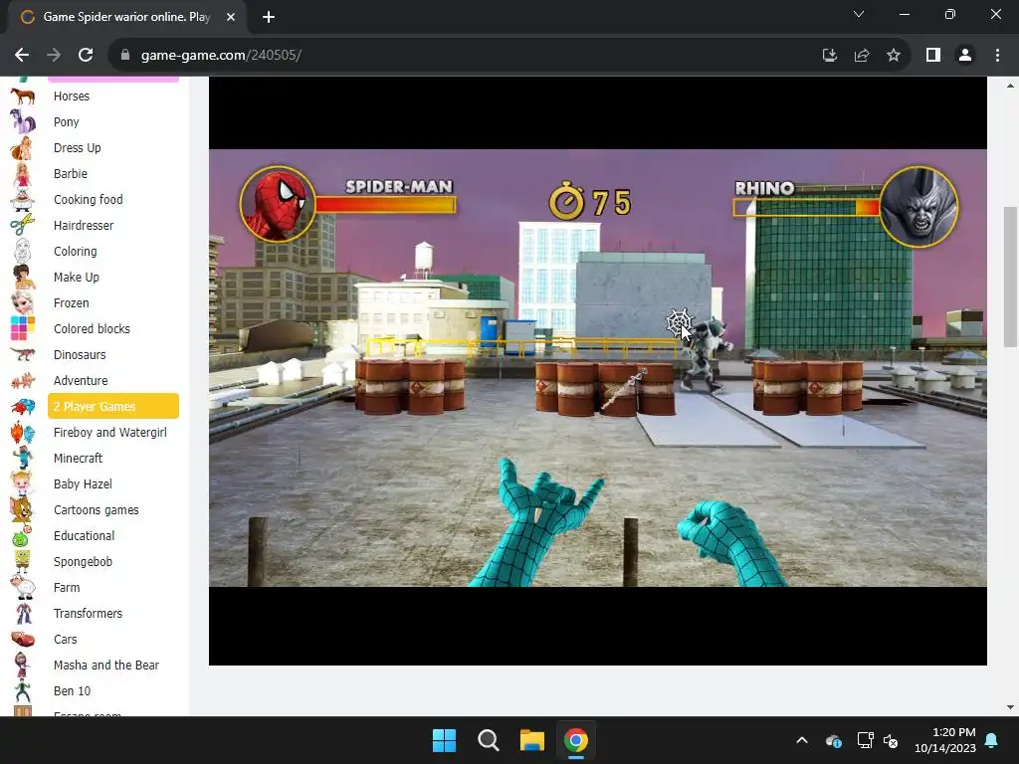Select the highlighted 2 Player Games category

pyautogui.click(x=113, y=406)
